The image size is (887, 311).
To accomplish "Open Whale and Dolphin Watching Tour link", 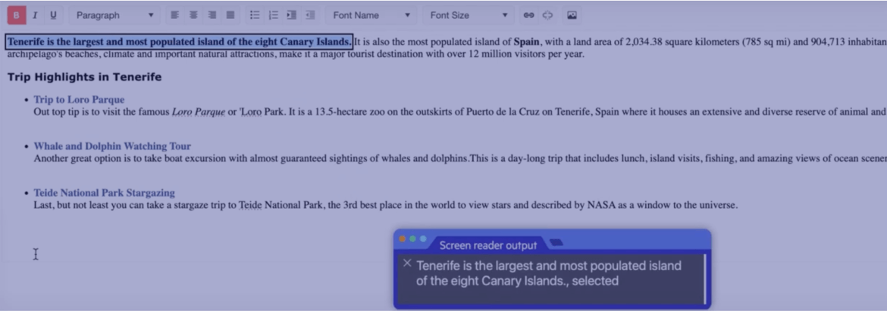I will click(112, 146).
